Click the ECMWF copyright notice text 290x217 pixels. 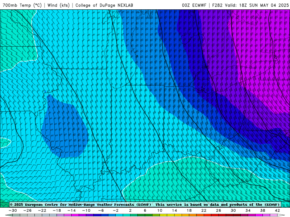coord(80,205)
